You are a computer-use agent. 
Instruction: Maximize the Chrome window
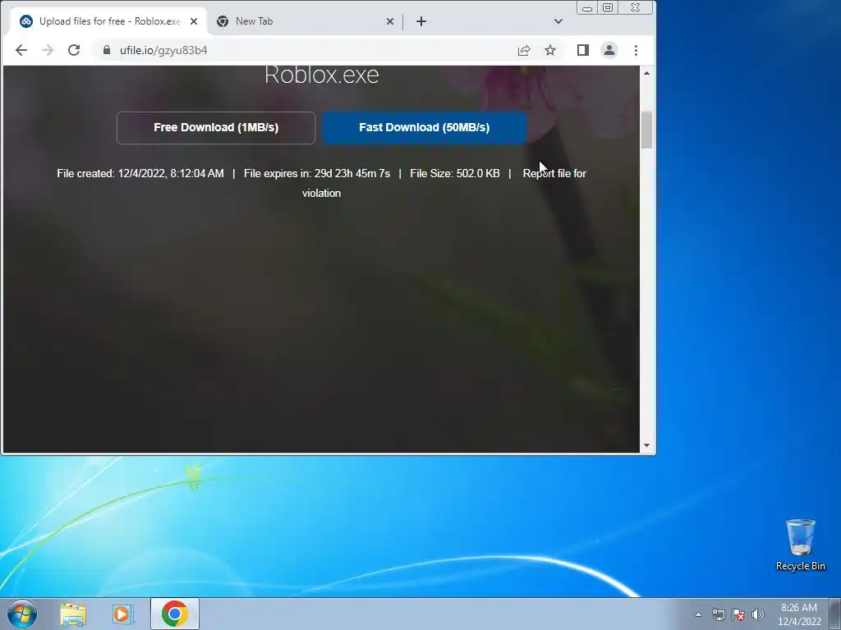(x=608, y=8)
